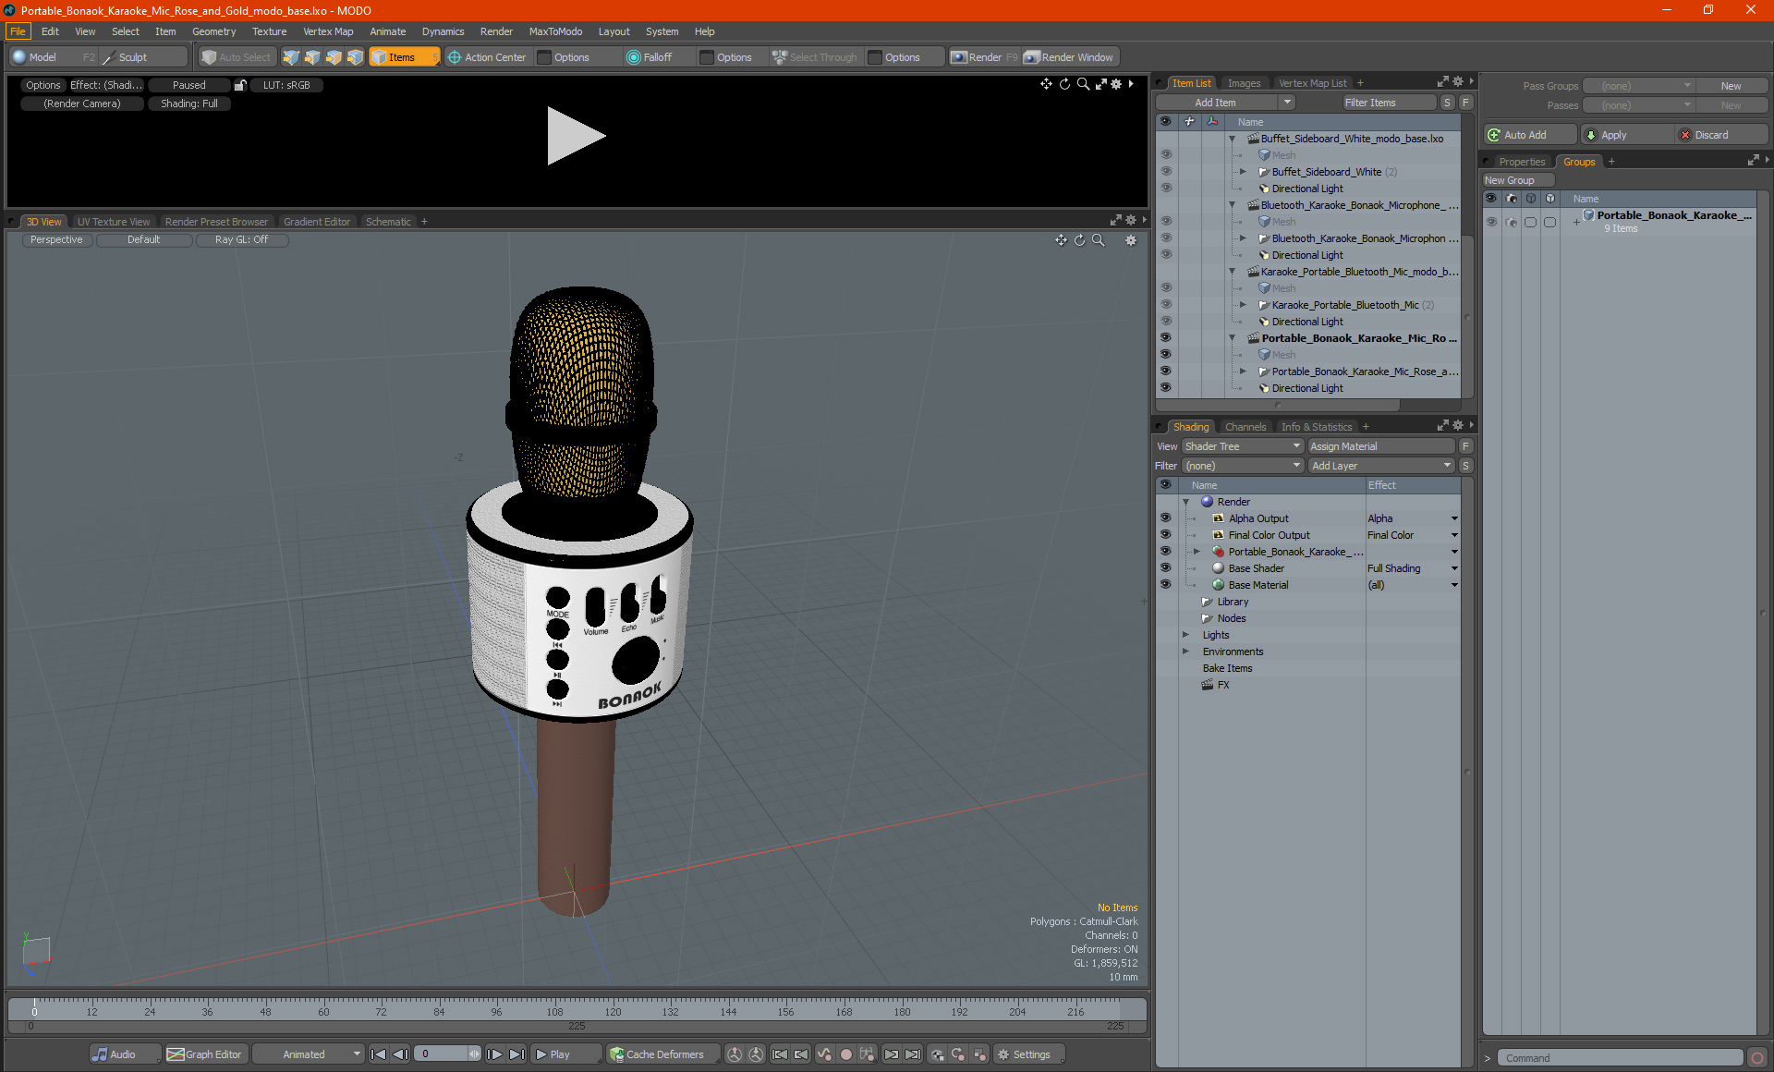This screenshot has height=1072, width=1774.
Task: Click 3D viewport pan move icon
Action: (1061, 240)
